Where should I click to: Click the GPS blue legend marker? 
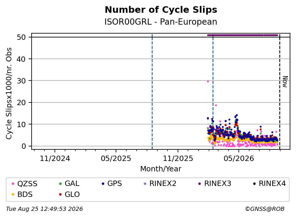103,184
